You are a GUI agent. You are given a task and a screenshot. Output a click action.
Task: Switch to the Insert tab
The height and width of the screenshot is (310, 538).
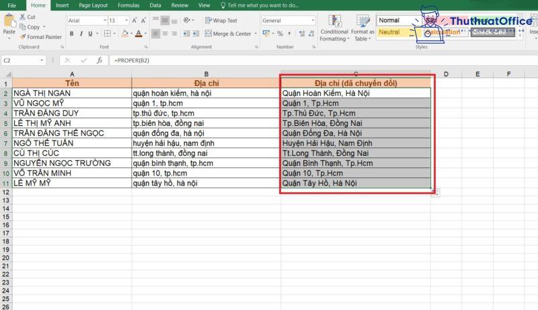(x=62, y=5)
